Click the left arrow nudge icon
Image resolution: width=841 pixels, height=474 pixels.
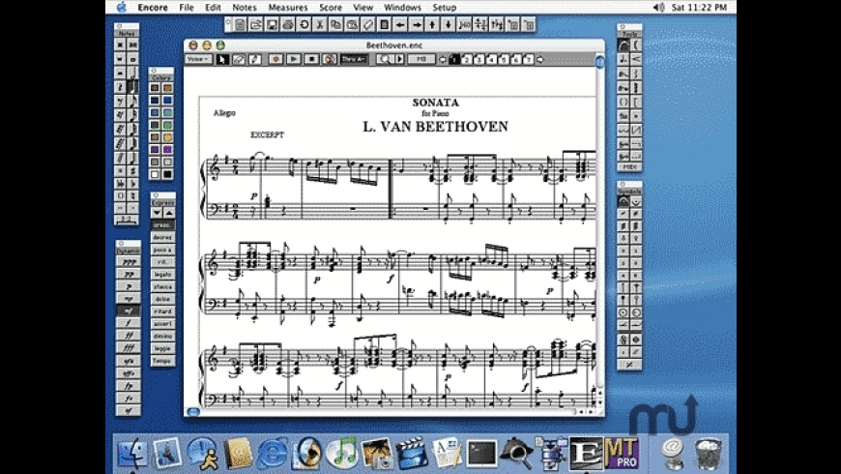click(400, 25)
